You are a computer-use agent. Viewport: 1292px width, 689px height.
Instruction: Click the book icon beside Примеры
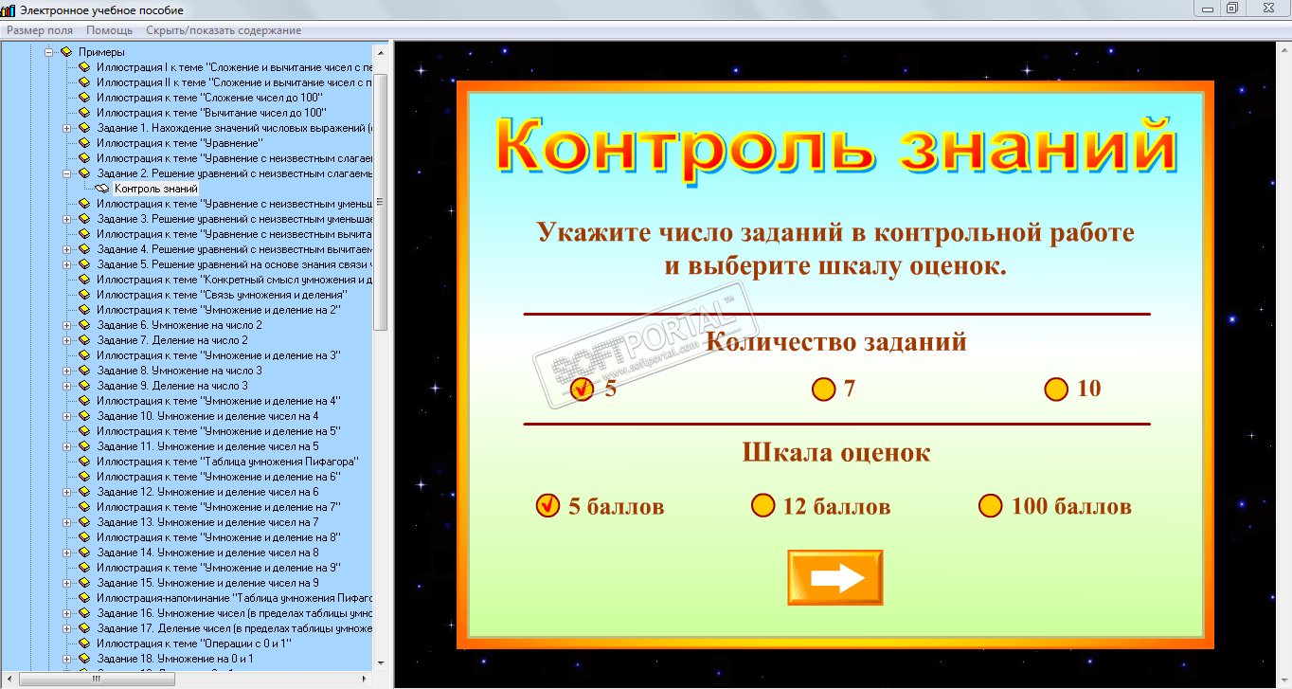[66, 52]
